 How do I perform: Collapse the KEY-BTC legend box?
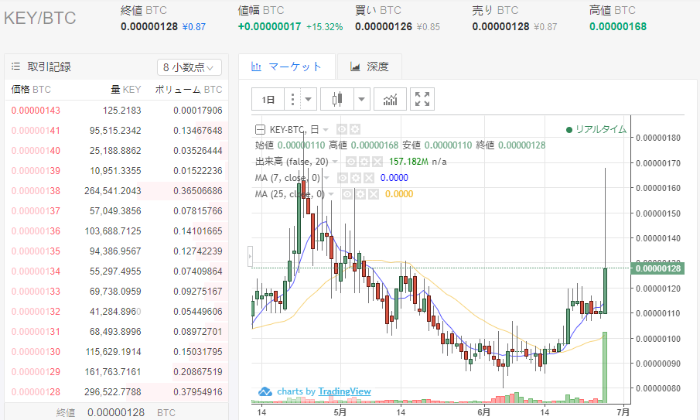pos(261,129)
